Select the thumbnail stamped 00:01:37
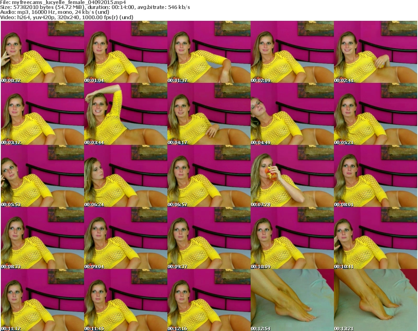Screen dimensions: 418x331 pos(209,52)
